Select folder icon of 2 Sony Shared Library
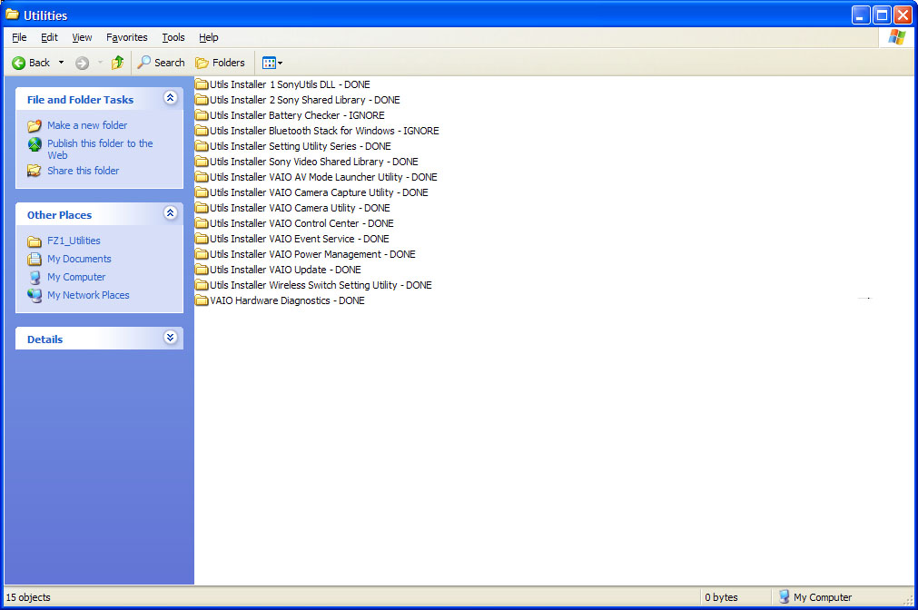Screen dimensions: 918x610 coord(202,100)
